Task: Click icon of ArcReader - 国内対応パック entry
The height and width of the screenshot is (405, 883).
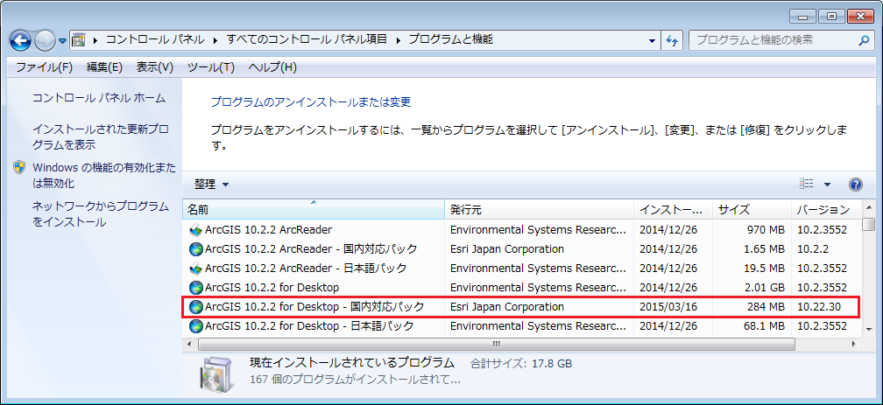Action: click(x=195, y=248)
